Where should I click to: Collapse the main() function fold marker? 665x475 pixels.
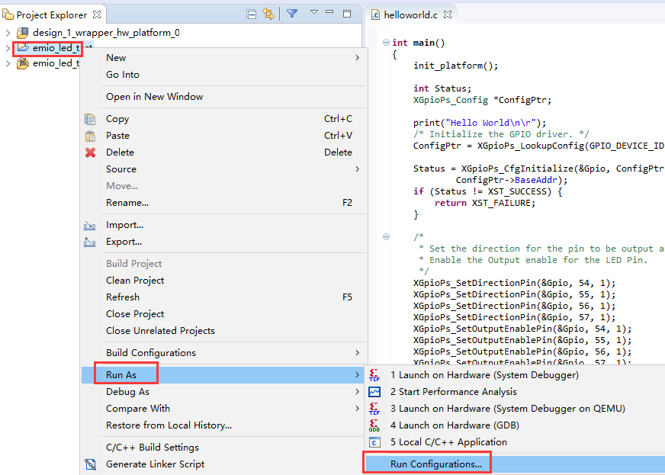click(x=386, y=43)
